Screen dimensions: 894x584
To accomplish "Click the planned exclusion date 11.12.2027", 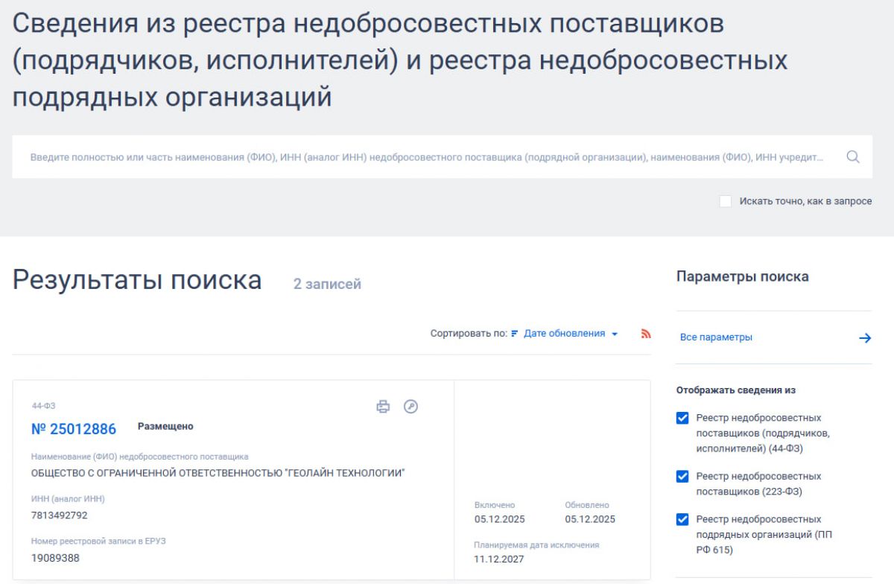I will [499, 559].
